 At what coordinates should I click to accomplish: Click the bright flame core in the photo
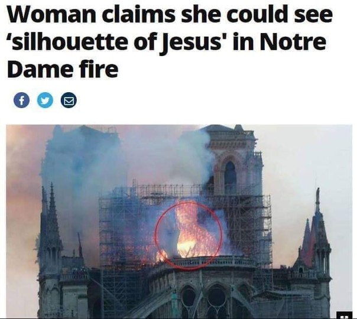(186, 246)
